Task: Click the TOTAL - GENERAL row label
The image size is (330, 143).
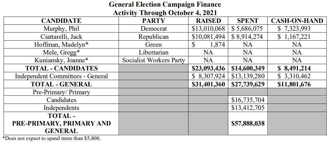Action: pyautogui.click(x=61, y=84)
